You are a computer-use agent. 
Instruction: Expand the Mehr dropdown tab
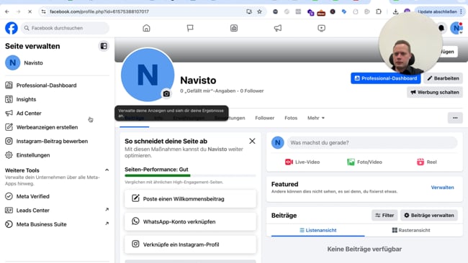pos(316,118)
